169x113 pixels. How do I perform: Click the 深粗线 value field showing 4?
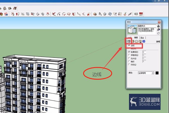coord(144,55)
